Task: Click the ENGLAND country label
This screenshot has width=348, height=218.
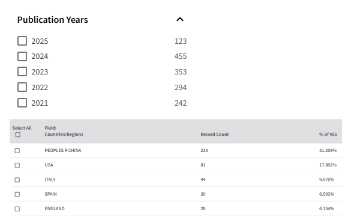Action: [x=55, y=208]
